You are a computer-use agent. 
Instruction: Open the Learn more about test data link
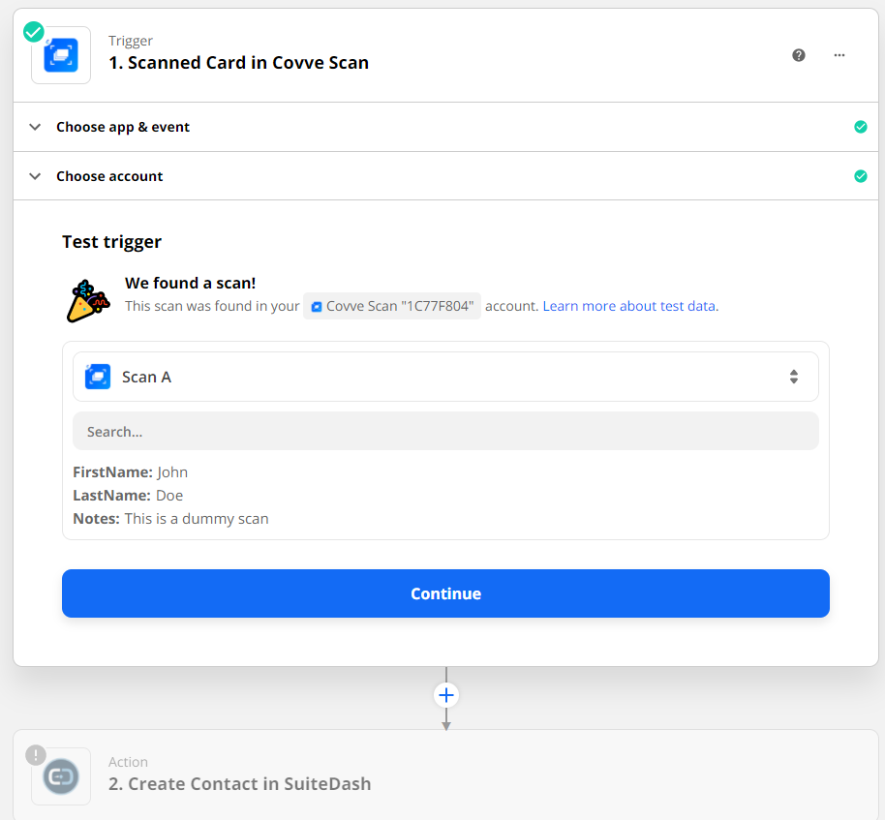[x=628, y=306]
